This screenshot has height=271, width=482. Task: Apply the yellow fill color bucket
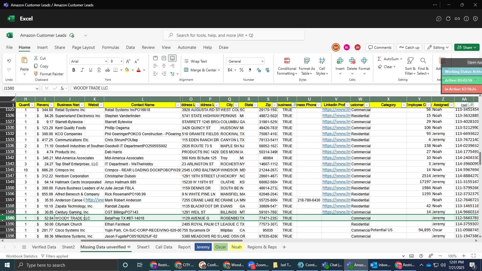[x=127, y=70]
